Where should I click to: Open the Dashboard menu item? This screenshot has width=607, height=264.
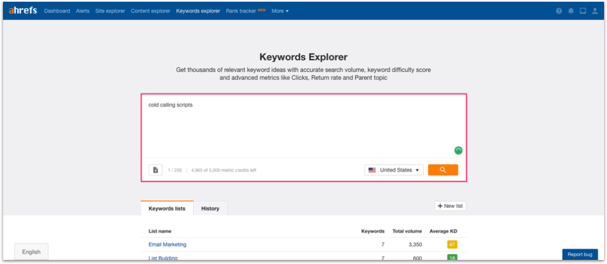[57, 11]
